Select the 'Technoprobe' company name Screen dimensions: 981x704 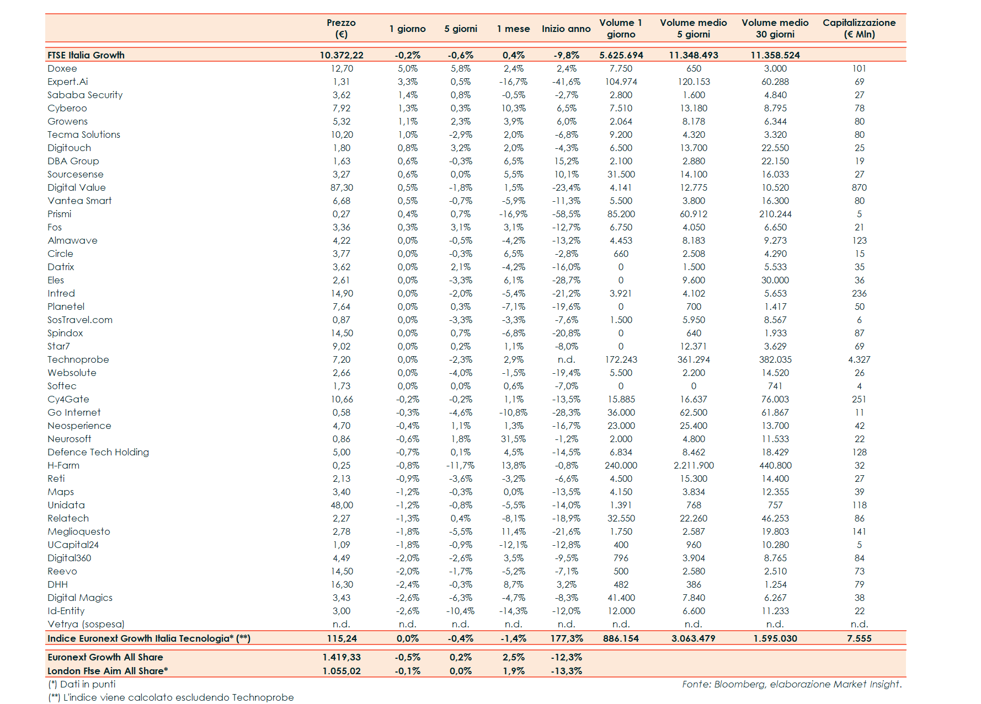(x=78, y=359)
